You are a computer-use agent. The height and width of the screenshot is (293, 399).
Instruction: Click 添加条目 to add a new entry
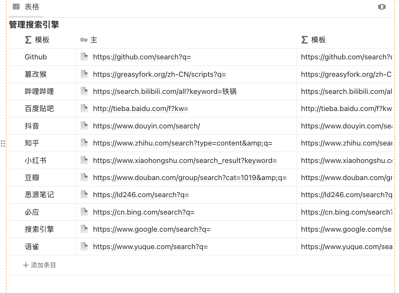tap(39, 265)
